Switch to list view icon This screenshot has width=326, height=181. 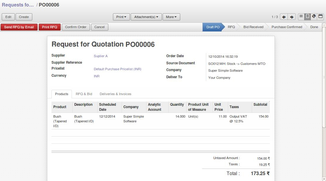pyautogui.click(x=301, y=17)
